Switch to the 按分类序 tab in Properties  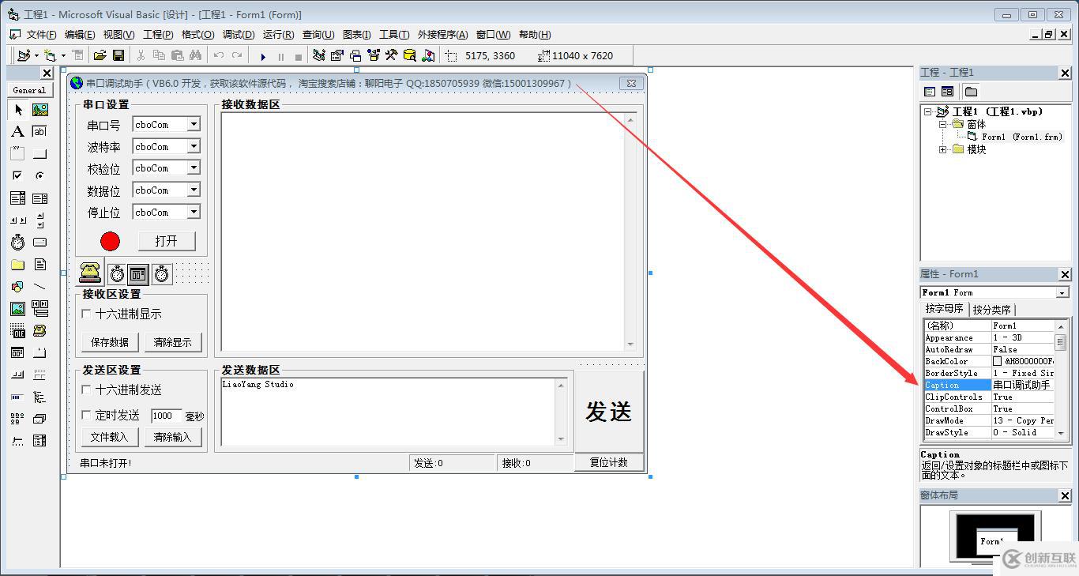click(x=992, y=309)
